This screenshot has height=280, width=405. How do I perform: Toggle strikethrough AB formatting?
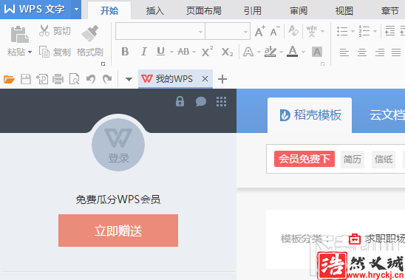pyautogui.click(x=183, y=52)
